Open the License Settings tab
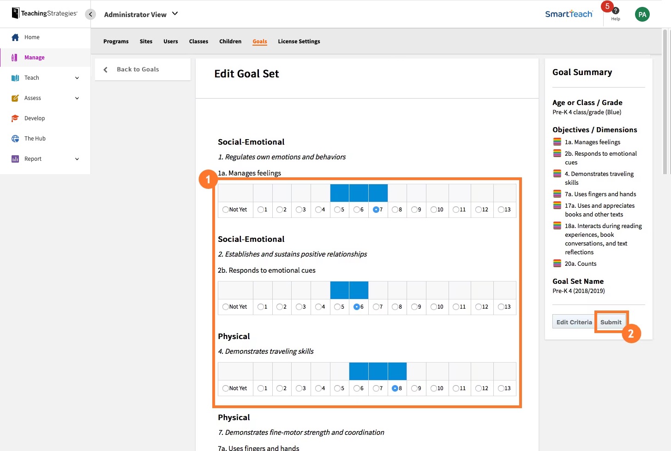This screenshot has height=451, width=671. [x=299, y=41]
